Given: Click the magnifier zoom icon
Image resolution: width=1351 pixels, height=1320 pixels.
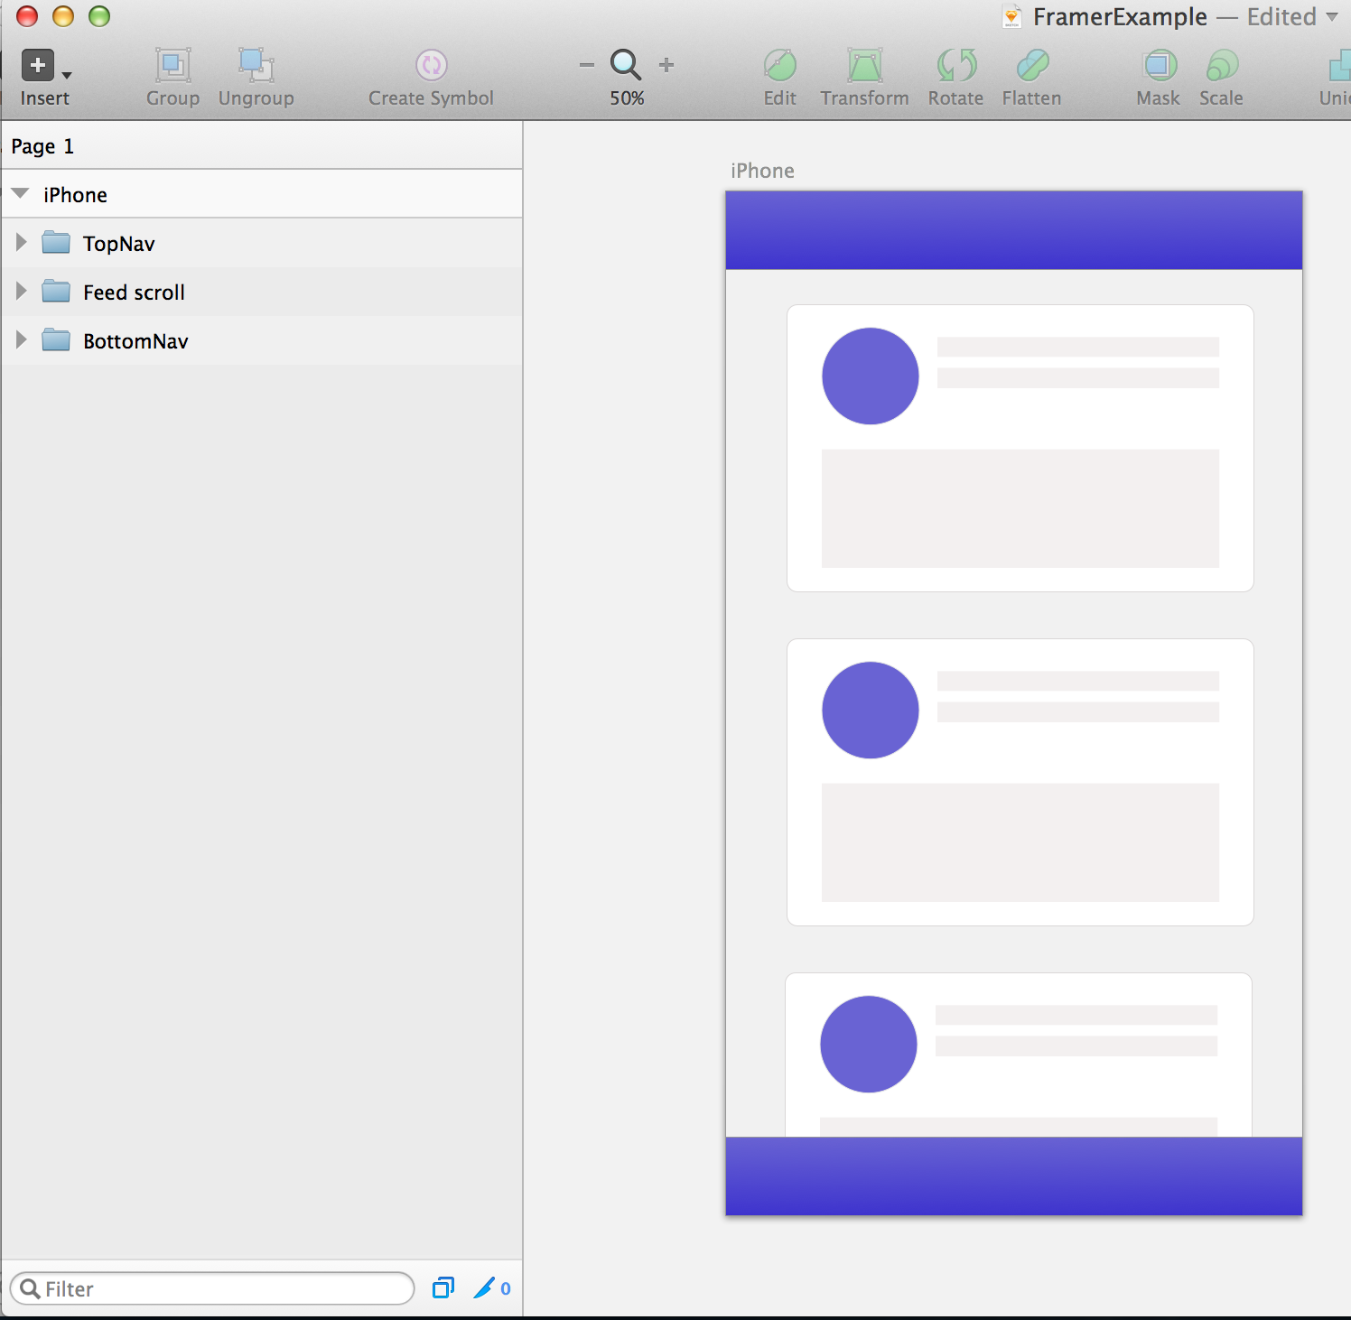Looking at the screenshot, I should point(626,65).
